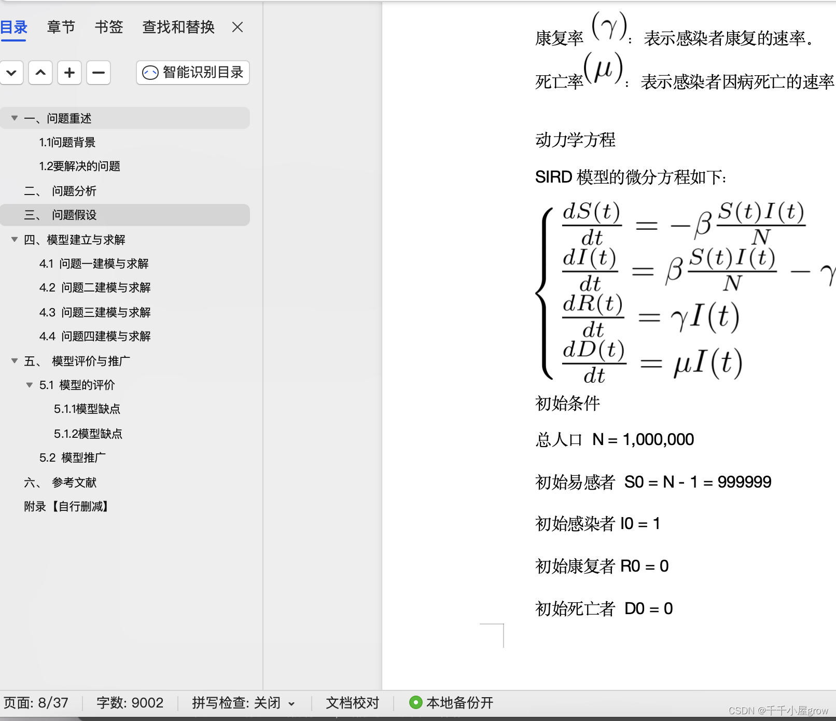Click the green 本地备份 status icon
Screen dimensions: 836x721
pyautogui.click(x=416, y=702)
